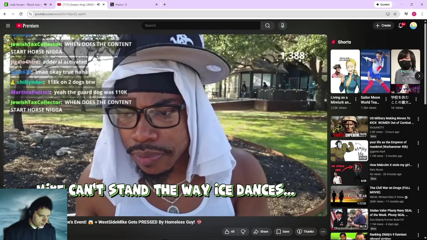The height and width of the screenshot is (240, 427).
Task: Click the address bar URL
Action: click(x=60, y=14)
